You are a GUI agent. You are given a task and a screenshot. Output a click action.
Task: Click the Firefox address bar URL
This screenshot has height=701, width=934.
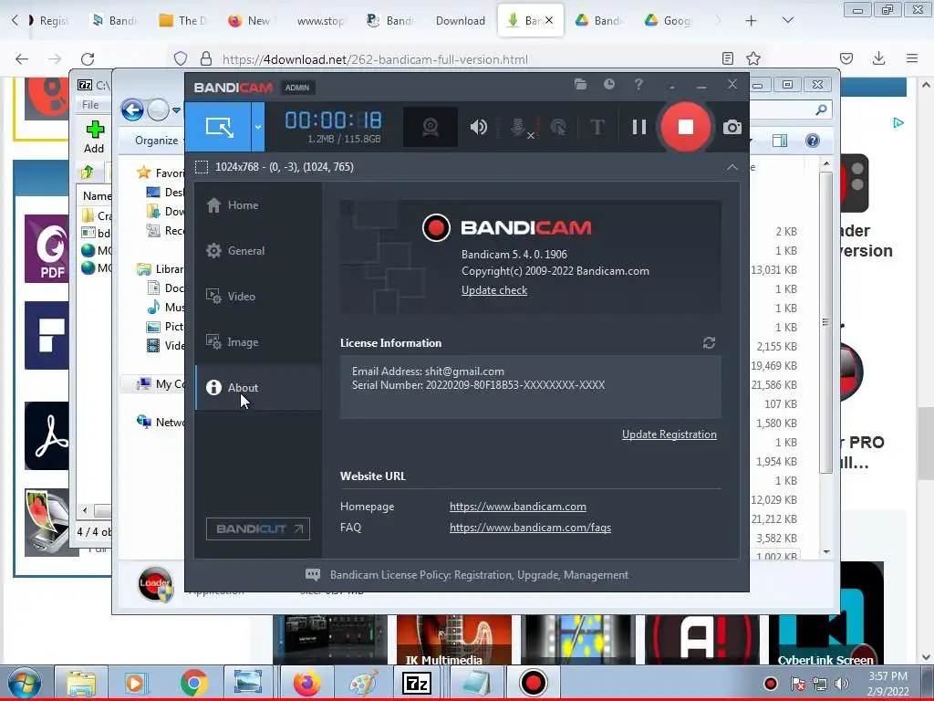tap(375, 59)
